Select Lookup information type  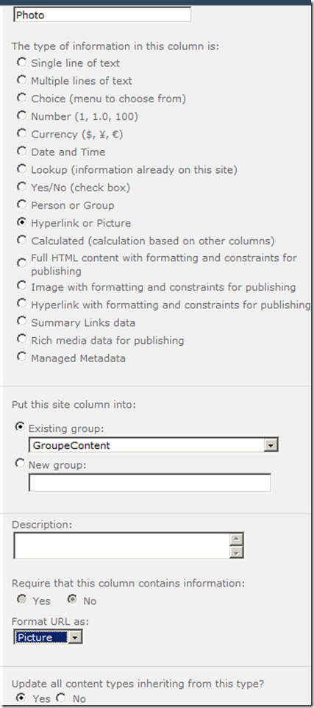pos(21,169)
